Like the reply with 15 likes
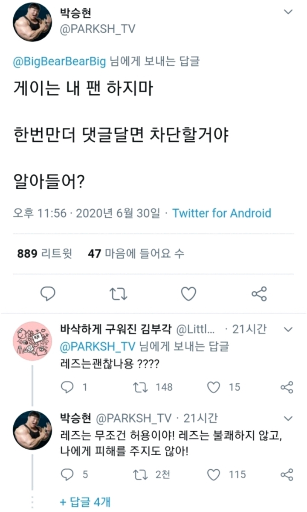The image size is (307, 512). 214,387
